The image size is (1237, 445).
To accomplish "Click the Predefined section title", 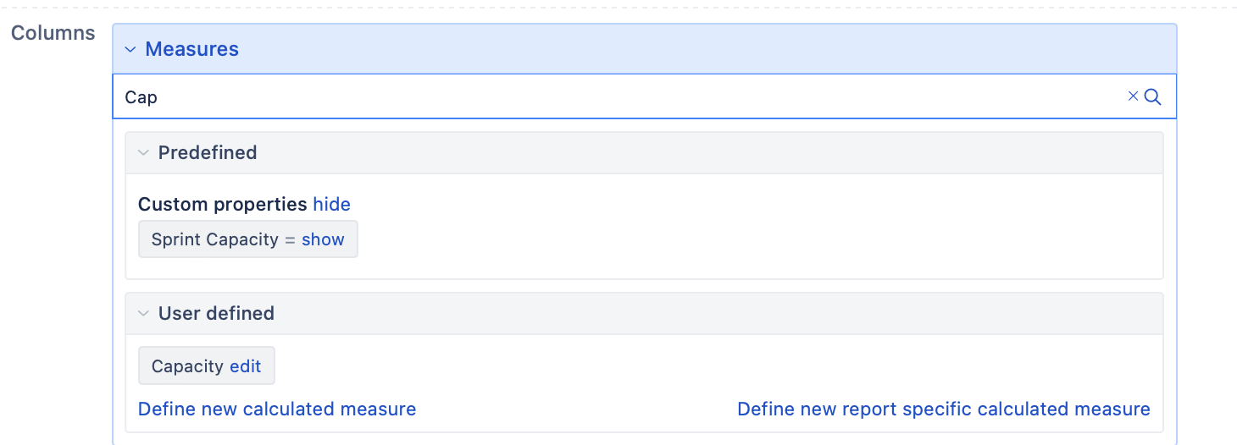I will coord(208,152).
